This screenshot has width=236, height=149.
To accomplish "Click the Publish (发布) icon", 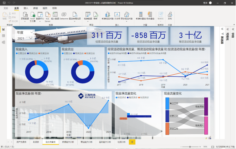I will (x=170, y=16).
